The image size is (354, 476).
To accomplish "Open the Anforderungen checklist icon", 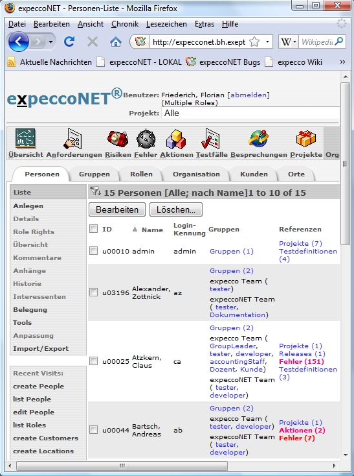I will coord(73,139).
